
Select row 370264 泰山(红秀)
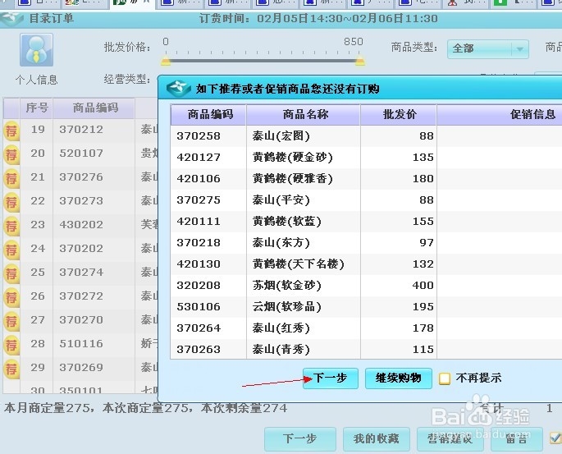click(366, 328)
